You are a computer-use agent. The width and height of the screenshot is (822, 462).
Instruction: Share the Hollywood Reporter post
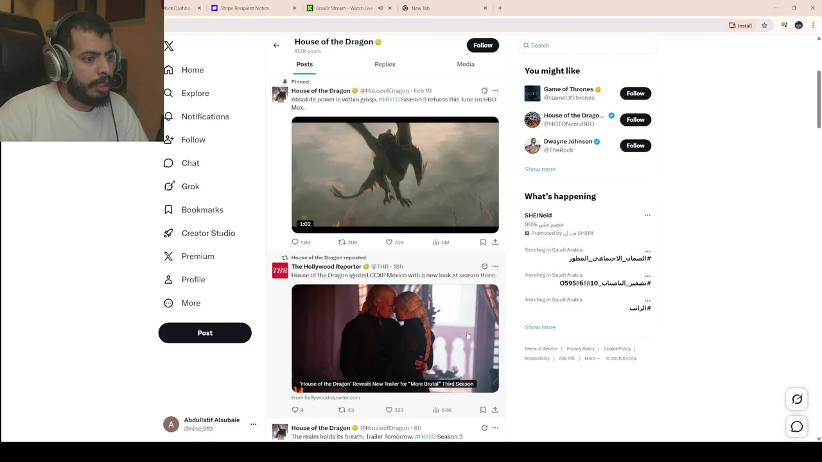[x=495, y=409]
